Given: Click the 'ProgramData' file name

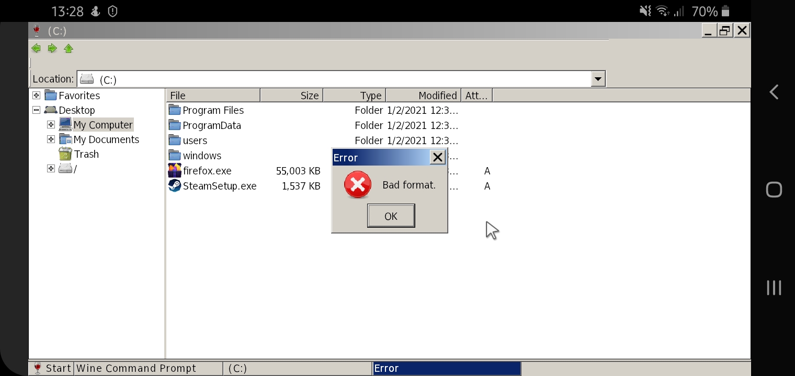Looking at the screenshot, I should click(x=212, y=125).
